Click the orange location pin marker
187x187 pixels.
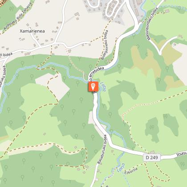click(x=93, y=87)
